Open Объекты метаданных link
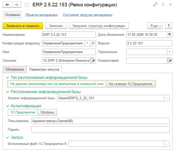 (42, 15)
